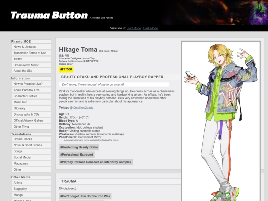Open New to Paradox Live? page
268x201 pixels.
pos(31,84)
